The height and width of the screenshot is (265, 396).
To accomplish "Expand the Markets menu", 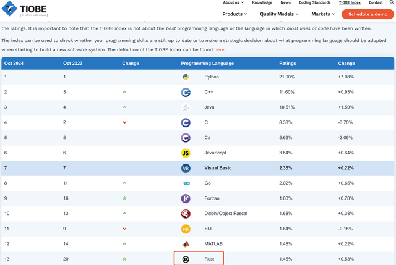I will 323,14.
